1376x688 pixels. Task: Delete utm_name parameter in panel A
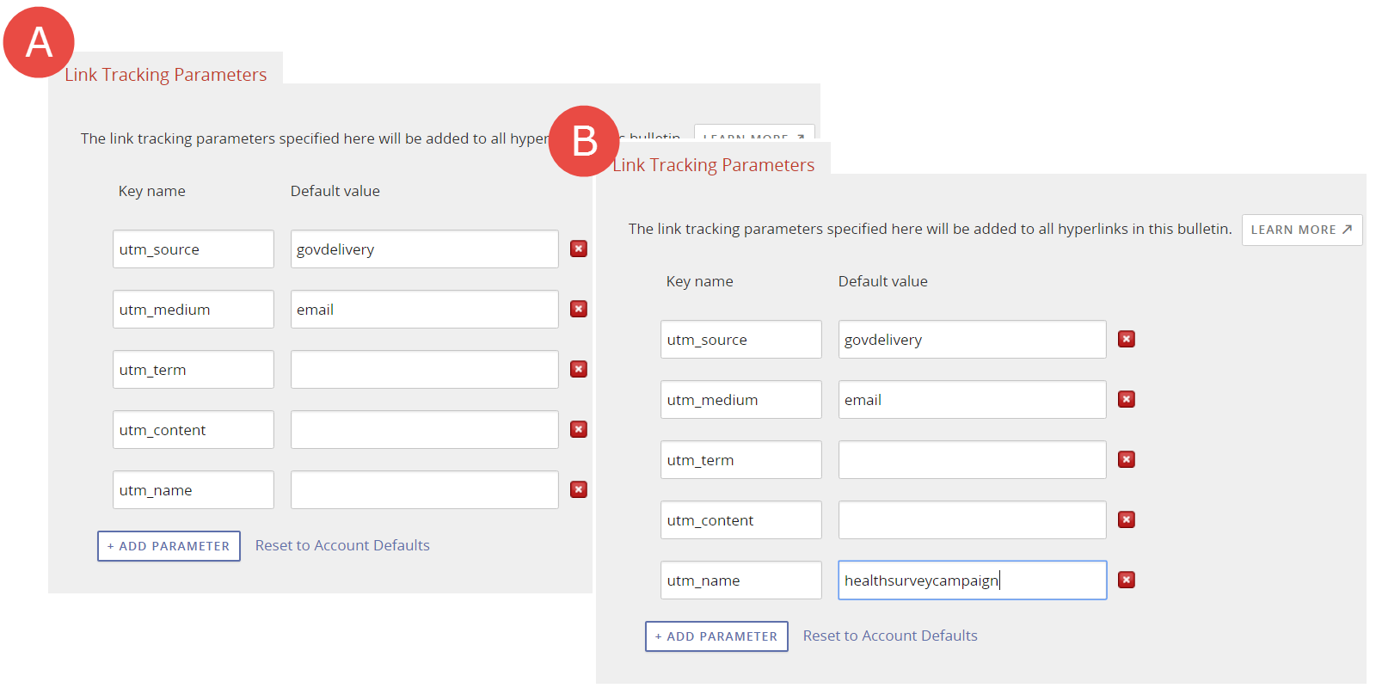coord(579,489)
